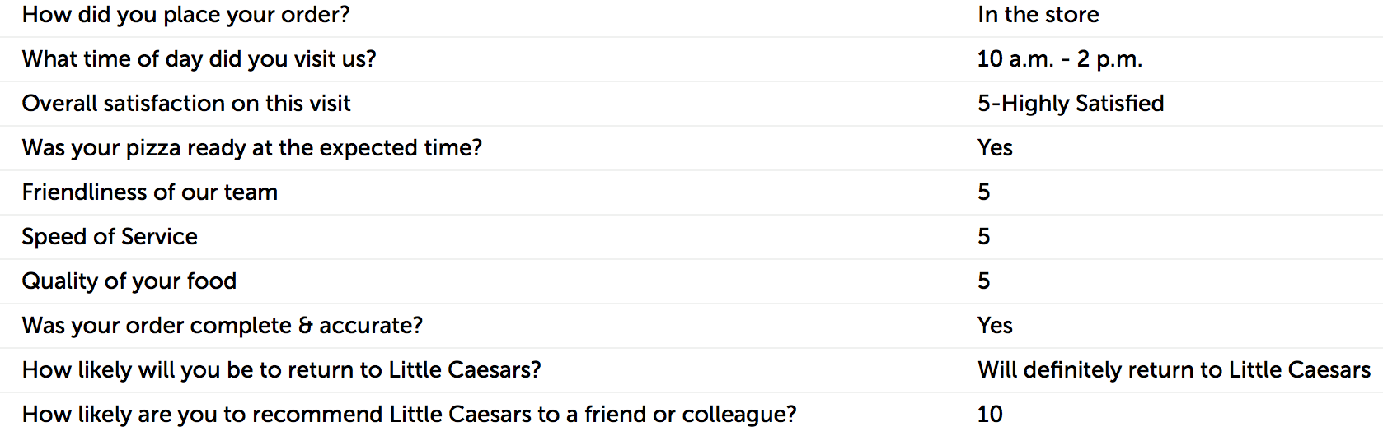Screen dimensions: 1383x436
Task: Select the rating 5 for Friendliness
Action: [984, 192]
